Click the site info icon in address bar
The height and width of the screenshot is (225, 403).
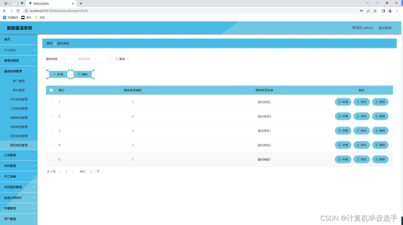coord(26,11)
